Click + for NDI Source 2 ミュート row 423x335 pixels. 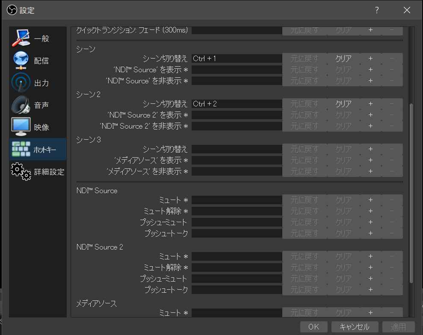(370, 256)
